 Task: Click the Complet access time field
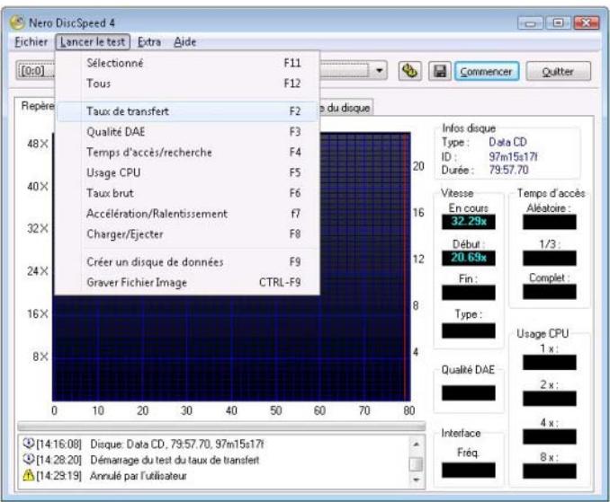click(x=550, y=292)
